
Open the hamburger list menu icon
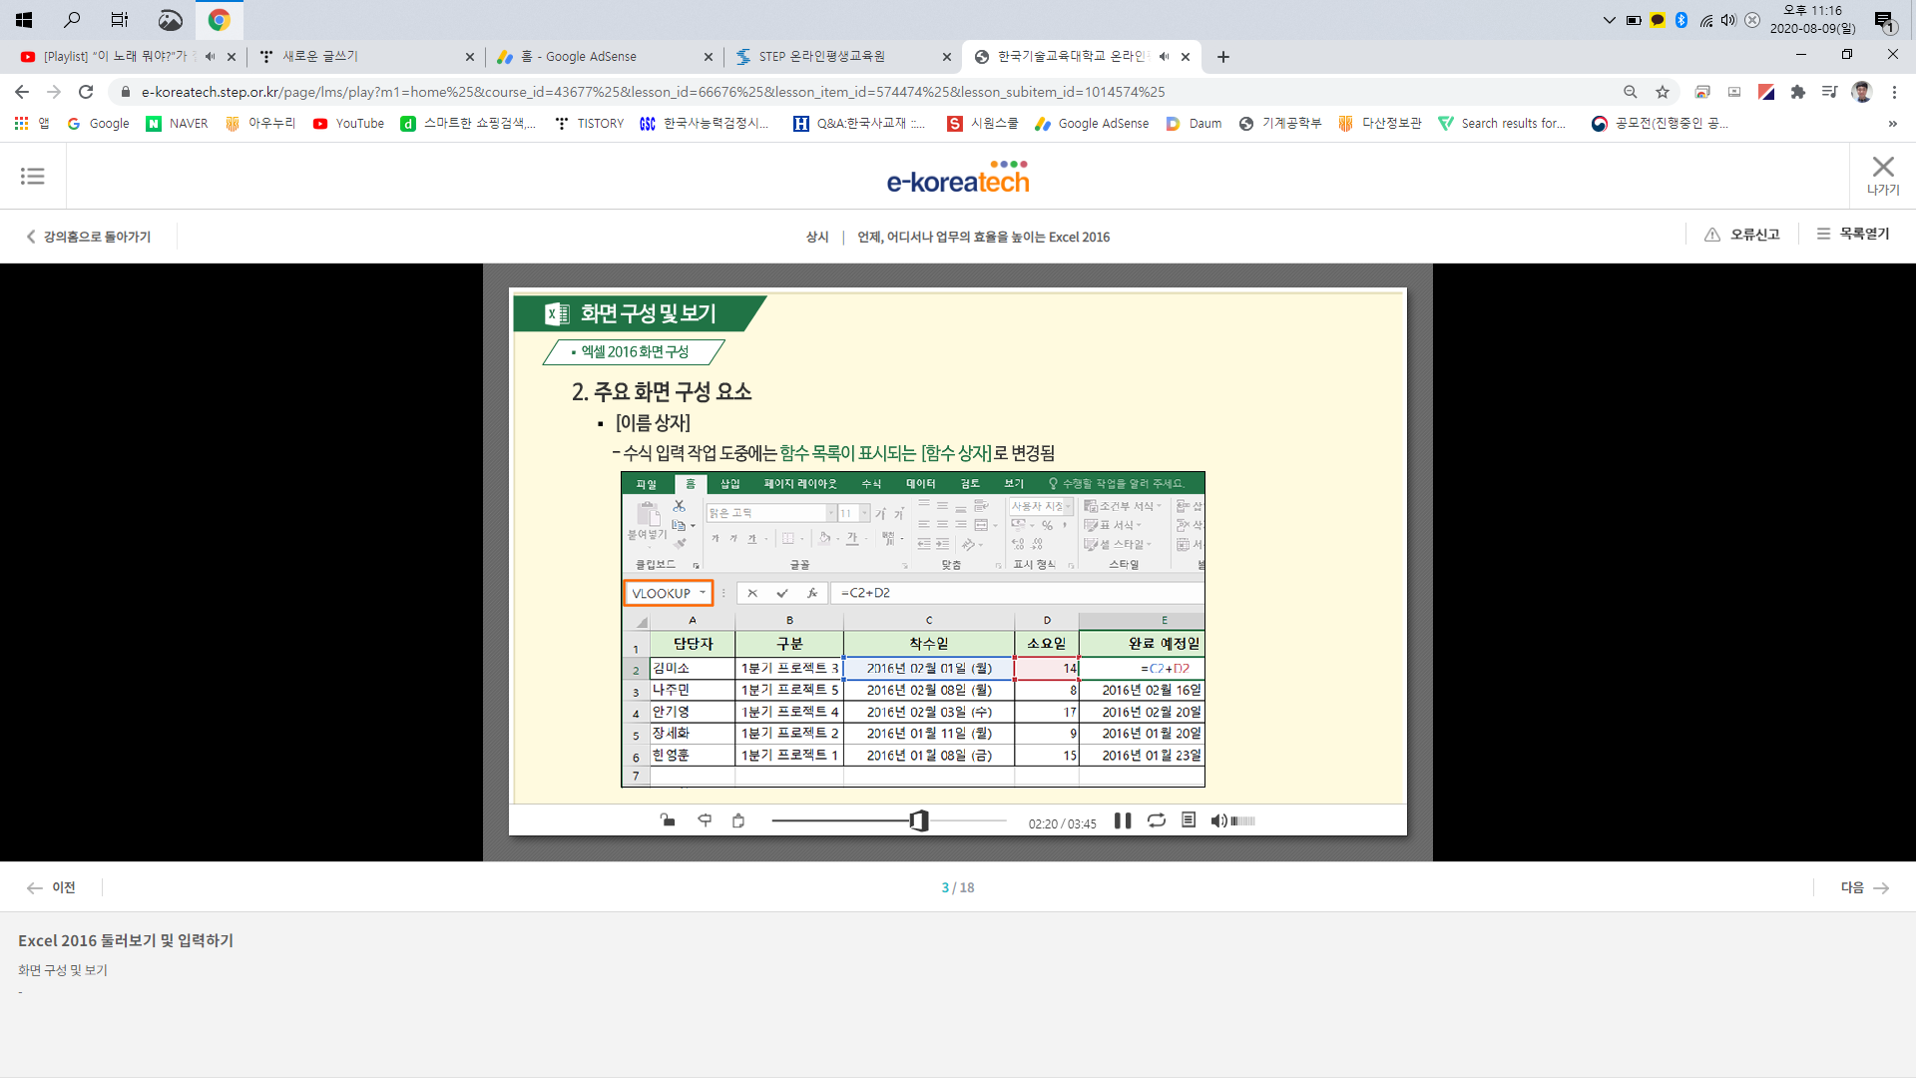coord(32,176)
